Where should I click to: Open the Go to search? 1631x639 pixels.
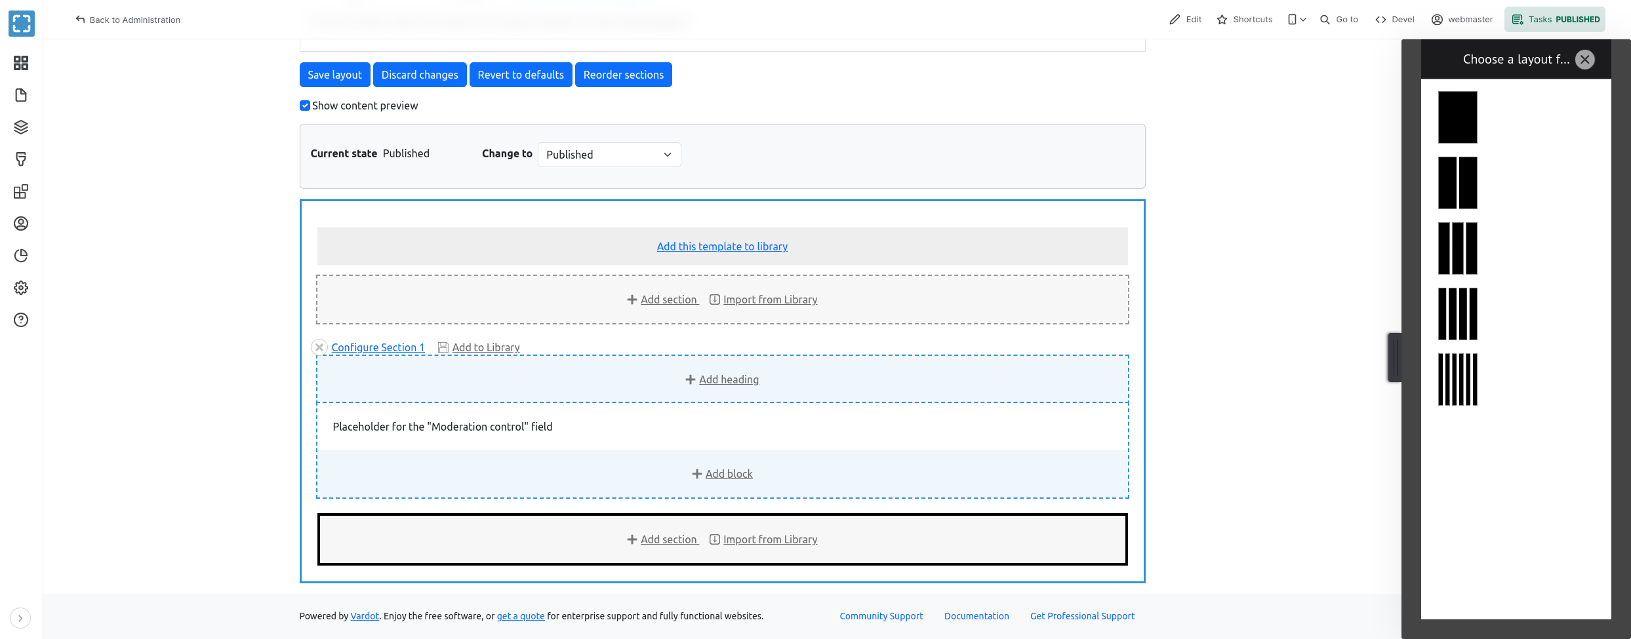coord(1339,20)
